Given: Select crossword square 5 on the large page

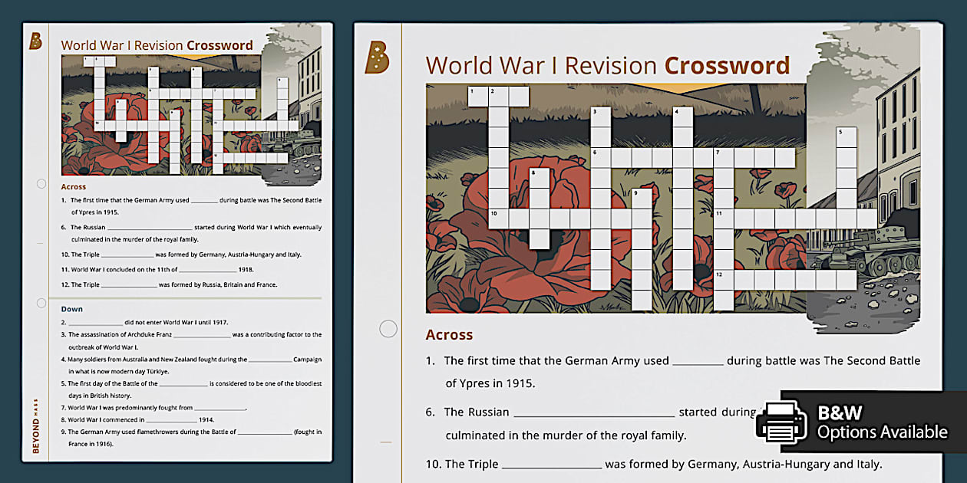Looking at the screenshot, I should (x=846, y=136).
